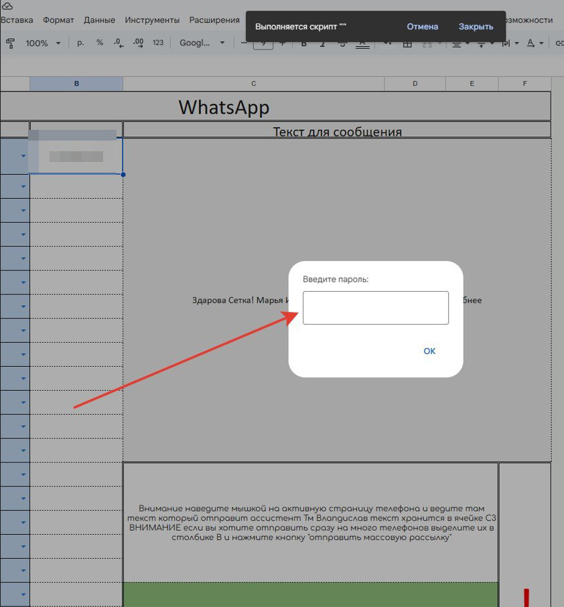Click OK in the password dialog
The width and height of the screenshot is (564, 607).
429,351
